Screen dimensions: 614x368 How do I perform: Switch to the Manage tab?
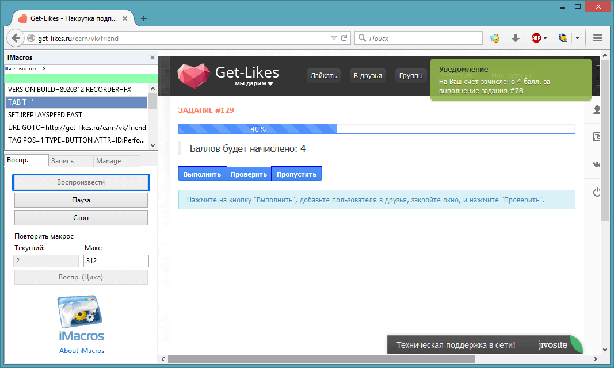(x=117, y=161)
